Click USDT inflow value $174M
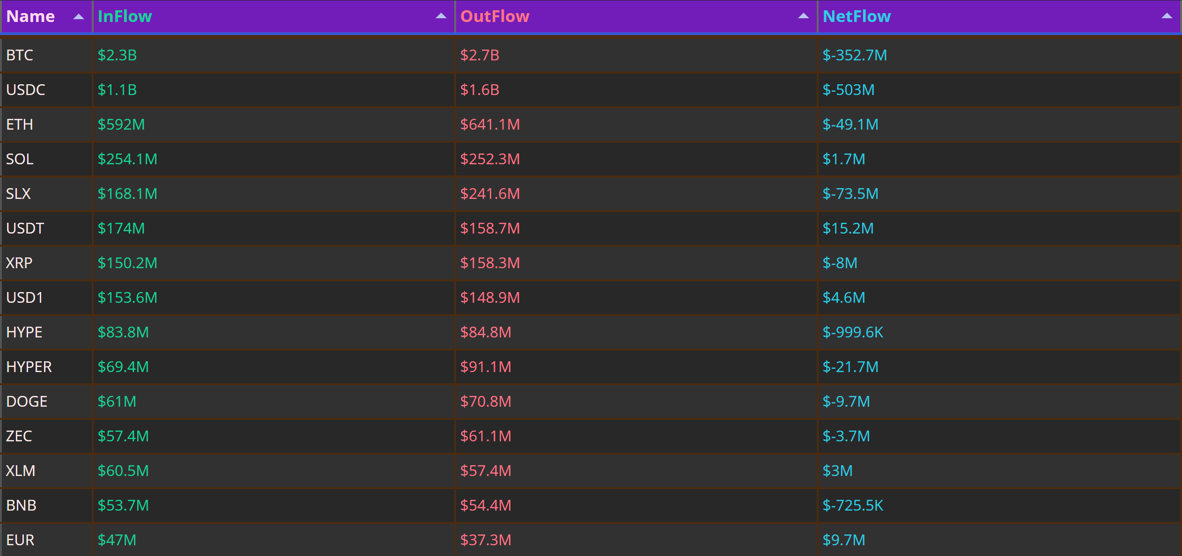 tap(121, 228)
